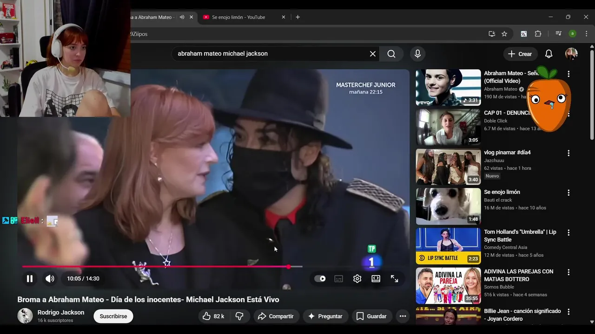
Task: Open options menu for Se enojo limón
Action: (x=568, y=193)
